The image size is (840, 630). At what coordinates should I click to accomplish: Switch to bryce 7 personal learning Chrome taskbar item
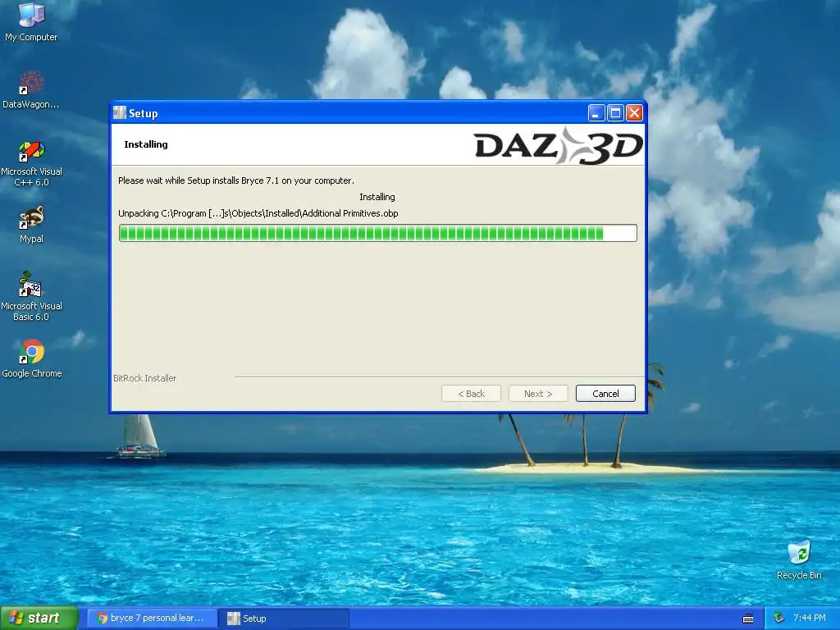click(151, 619)
